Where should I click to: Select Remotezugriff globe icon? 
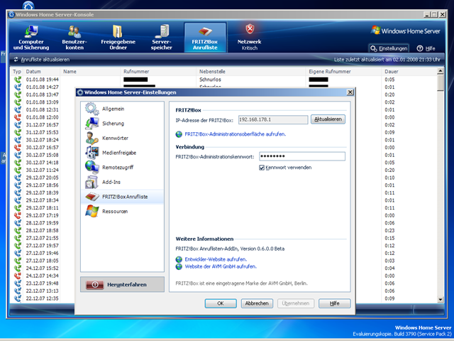point(92,168)
